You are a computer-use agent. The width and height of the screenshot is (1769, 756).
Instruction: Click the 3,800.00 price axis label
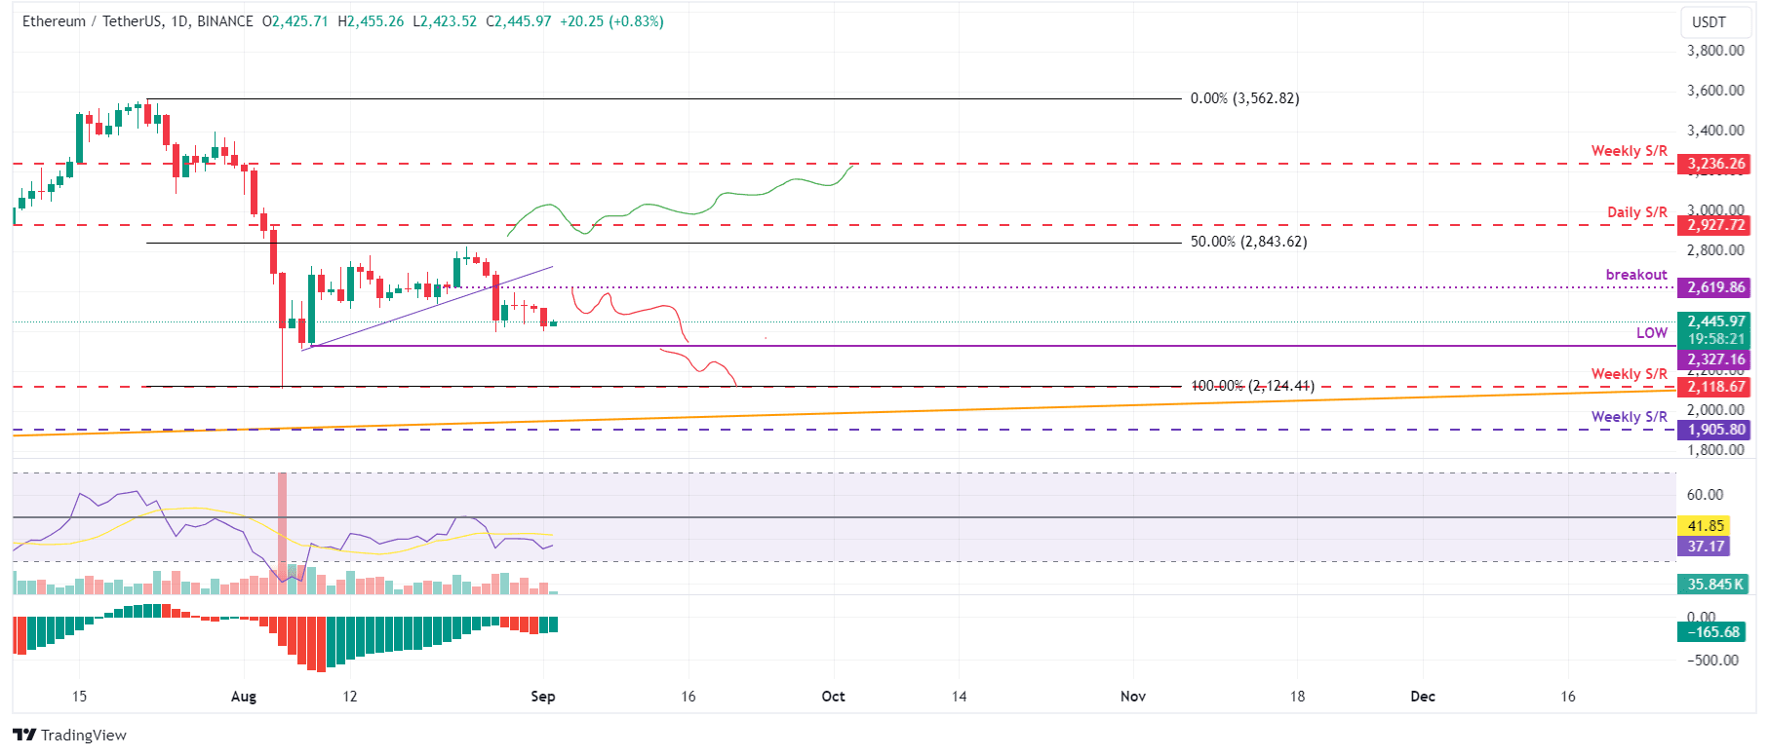[x=1715, y=51]
